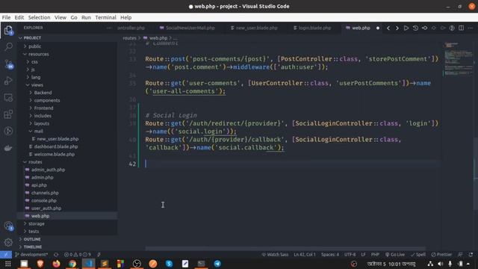Open Telegram from the taskbar
This screenshot has width=478, height=269.
217,264
